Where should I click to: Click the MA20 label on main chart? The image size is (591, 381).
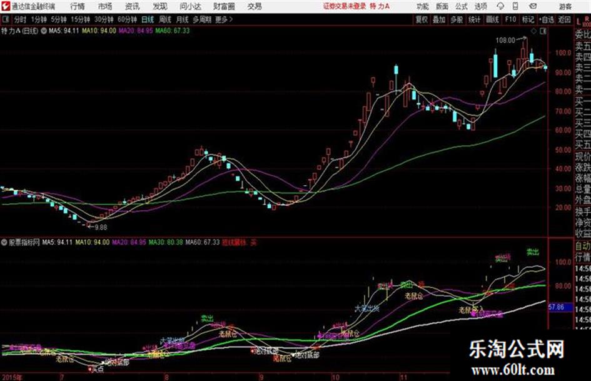coord(136,31)
